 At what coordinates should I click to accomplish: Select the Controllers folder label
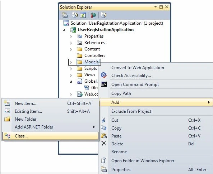95,55
